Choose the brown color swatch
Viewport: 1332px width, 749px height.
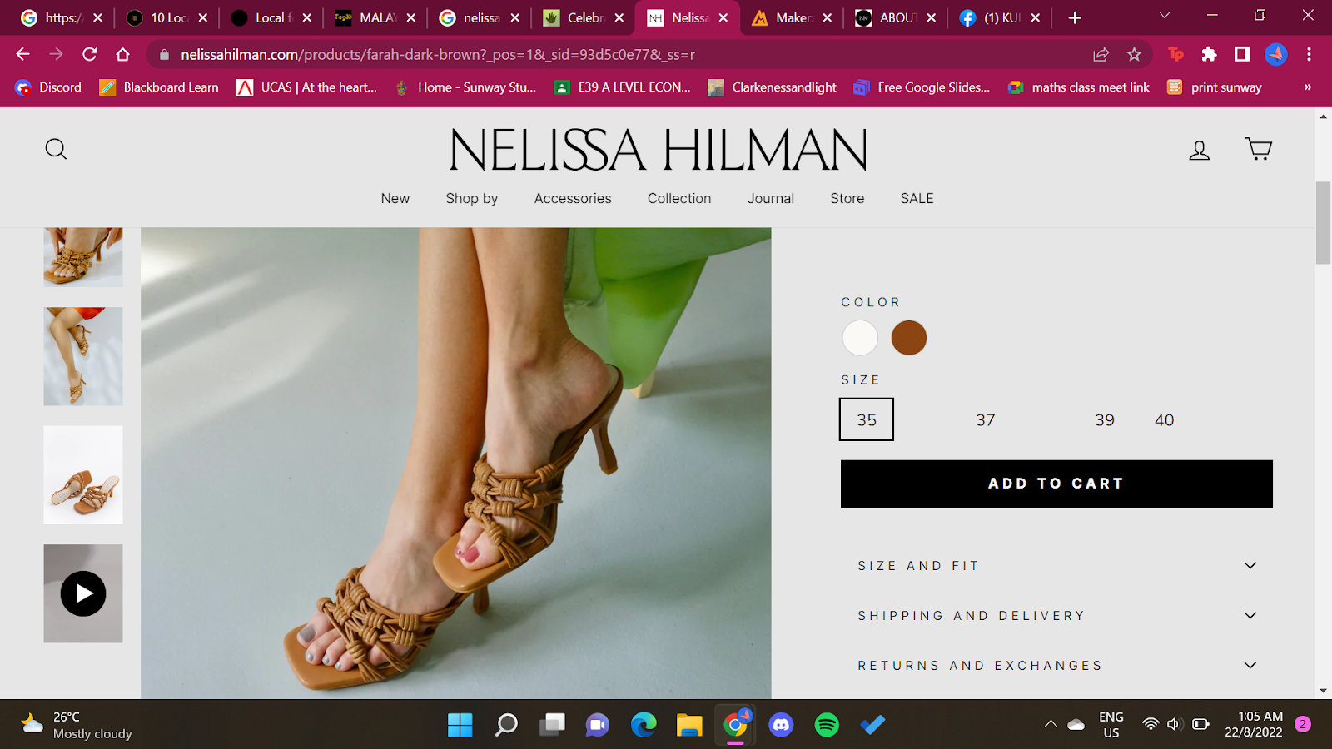[x=909, y=338]
